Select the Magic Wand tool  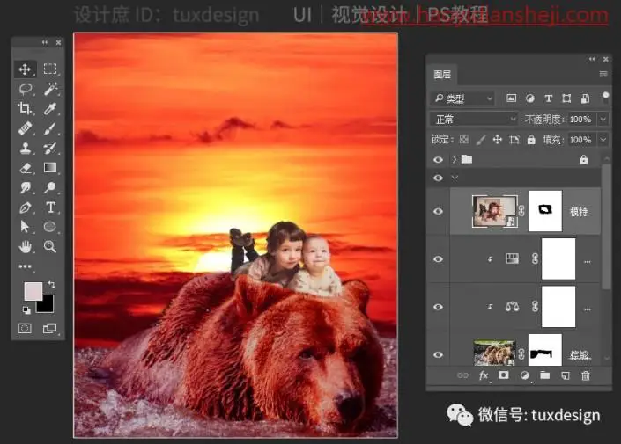click(50, 89)
